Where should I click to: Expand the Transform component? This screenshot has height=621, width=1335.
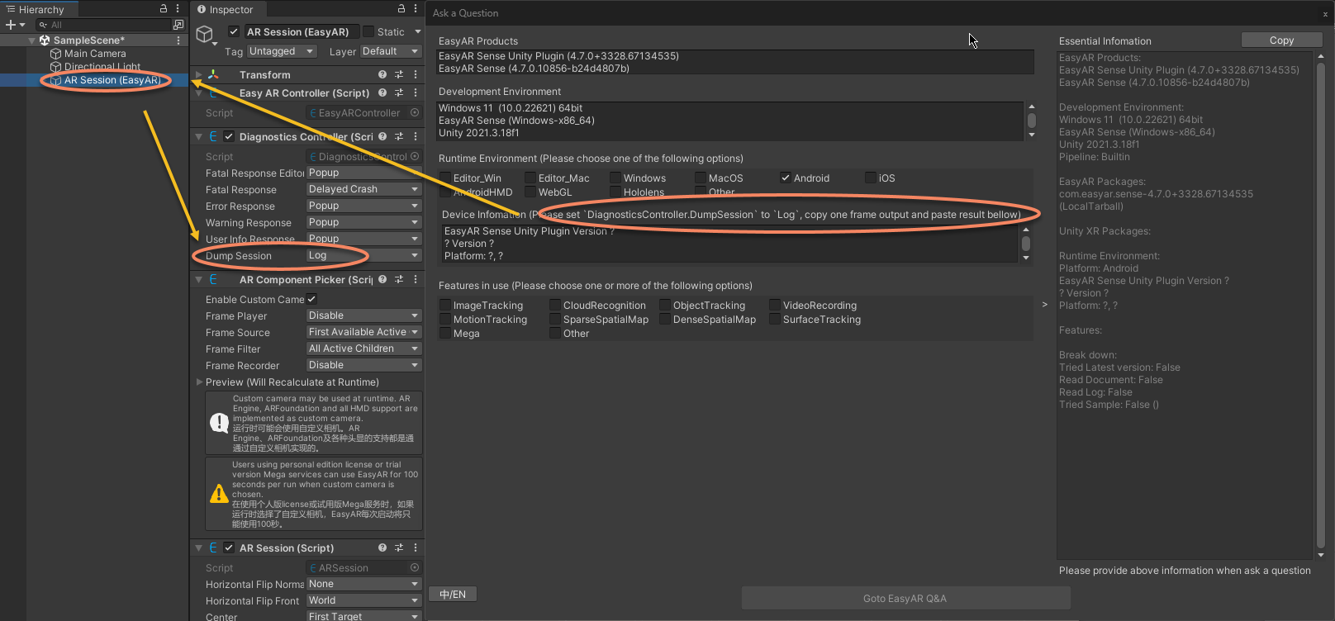198,74
